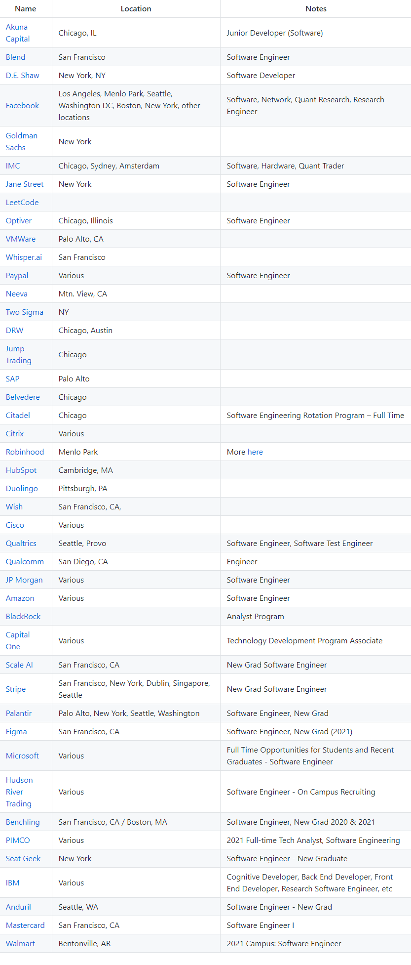The image size is (411, 965).
Task: Open the Wish link
Action: (x=14, y=507)
